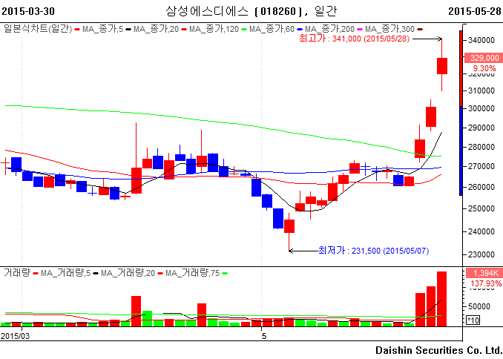Click the volume tag 1,394K

coord(484,273)
